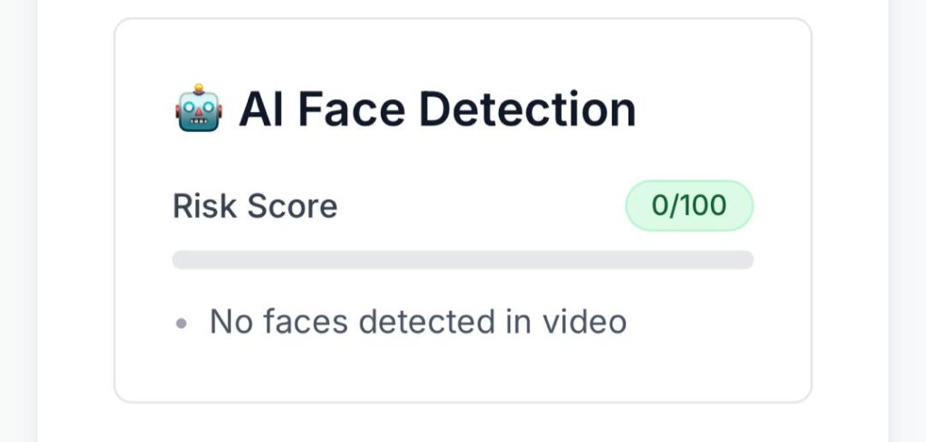Click the word video in the result
Screen dimensions: 926x442
point(594,322)
